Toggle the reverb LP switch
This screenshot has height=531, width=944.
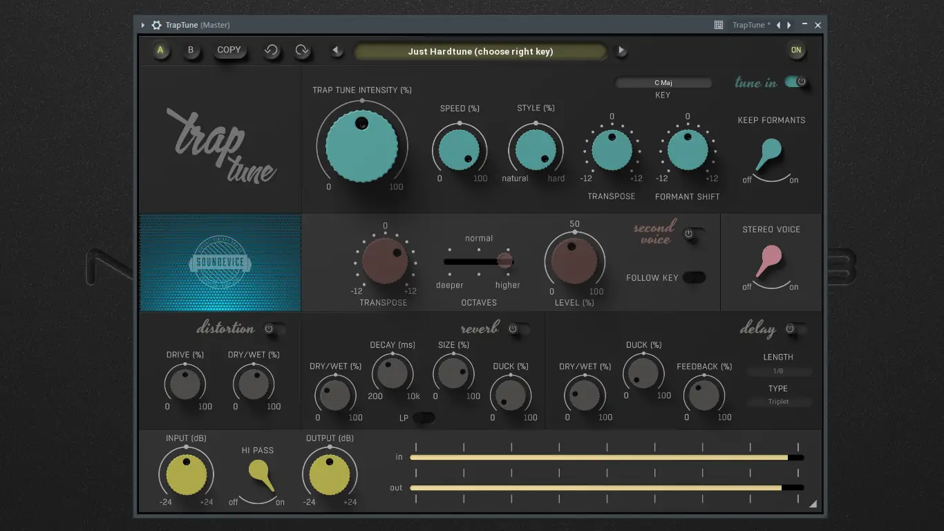[424, 418]
